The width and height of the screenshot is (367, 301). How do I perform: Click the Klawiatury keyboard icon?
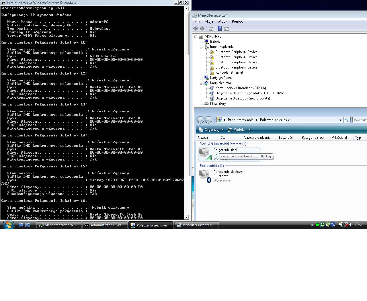tap(206, 103)
